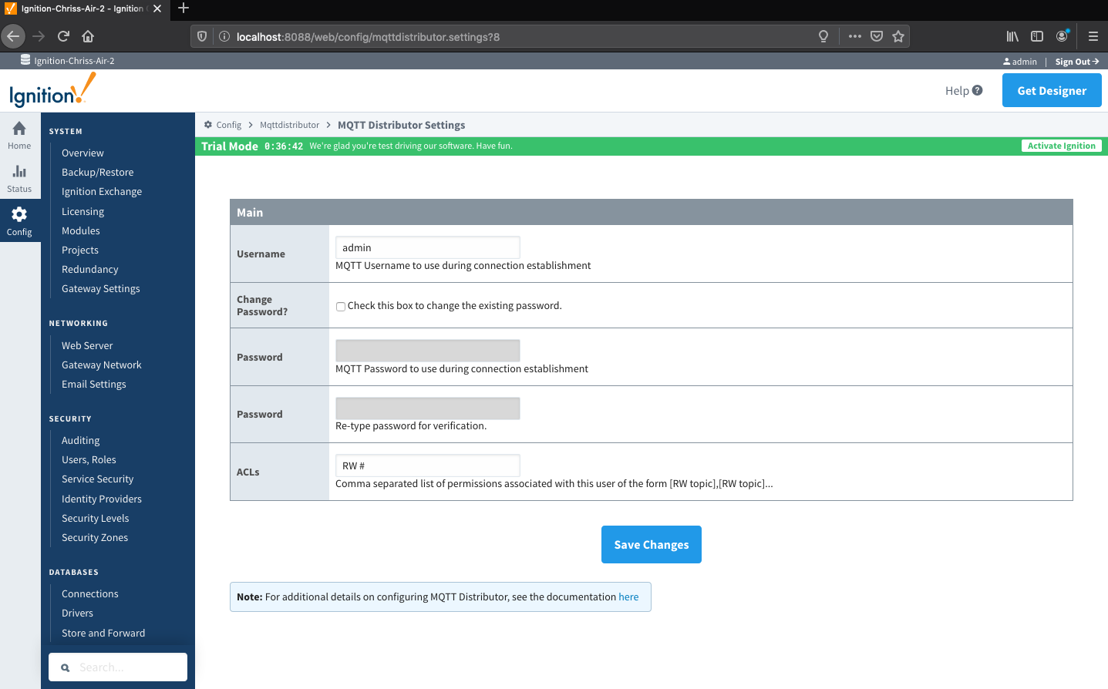
Task: Open Service Security page
Action: coord(97,479)
